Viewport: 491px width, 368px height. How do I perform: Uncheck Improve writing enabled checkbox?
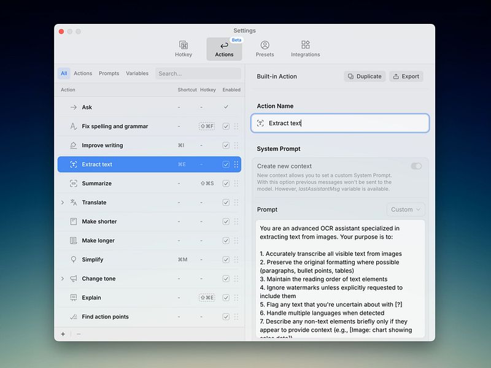coord(226,145)
